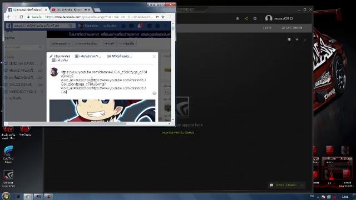This screenshot has width=356, height=200.
Task: Open the joined-group dropdown button under cover
Action: click(61, 43)
